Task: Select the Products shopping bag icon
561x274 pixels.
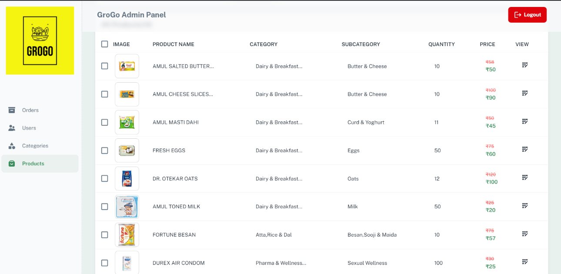Action: pyautogui.click(x=11, y=164)
